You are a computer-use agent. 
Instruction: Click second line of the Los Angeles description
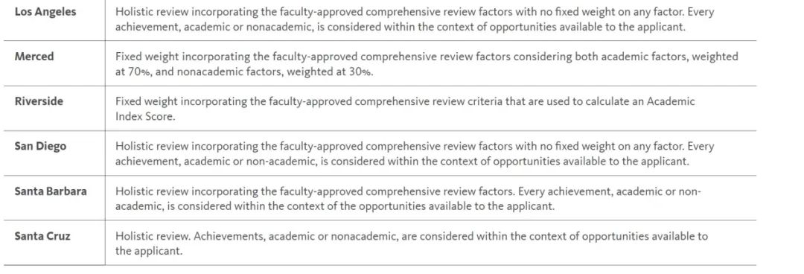tap(400, 28)
